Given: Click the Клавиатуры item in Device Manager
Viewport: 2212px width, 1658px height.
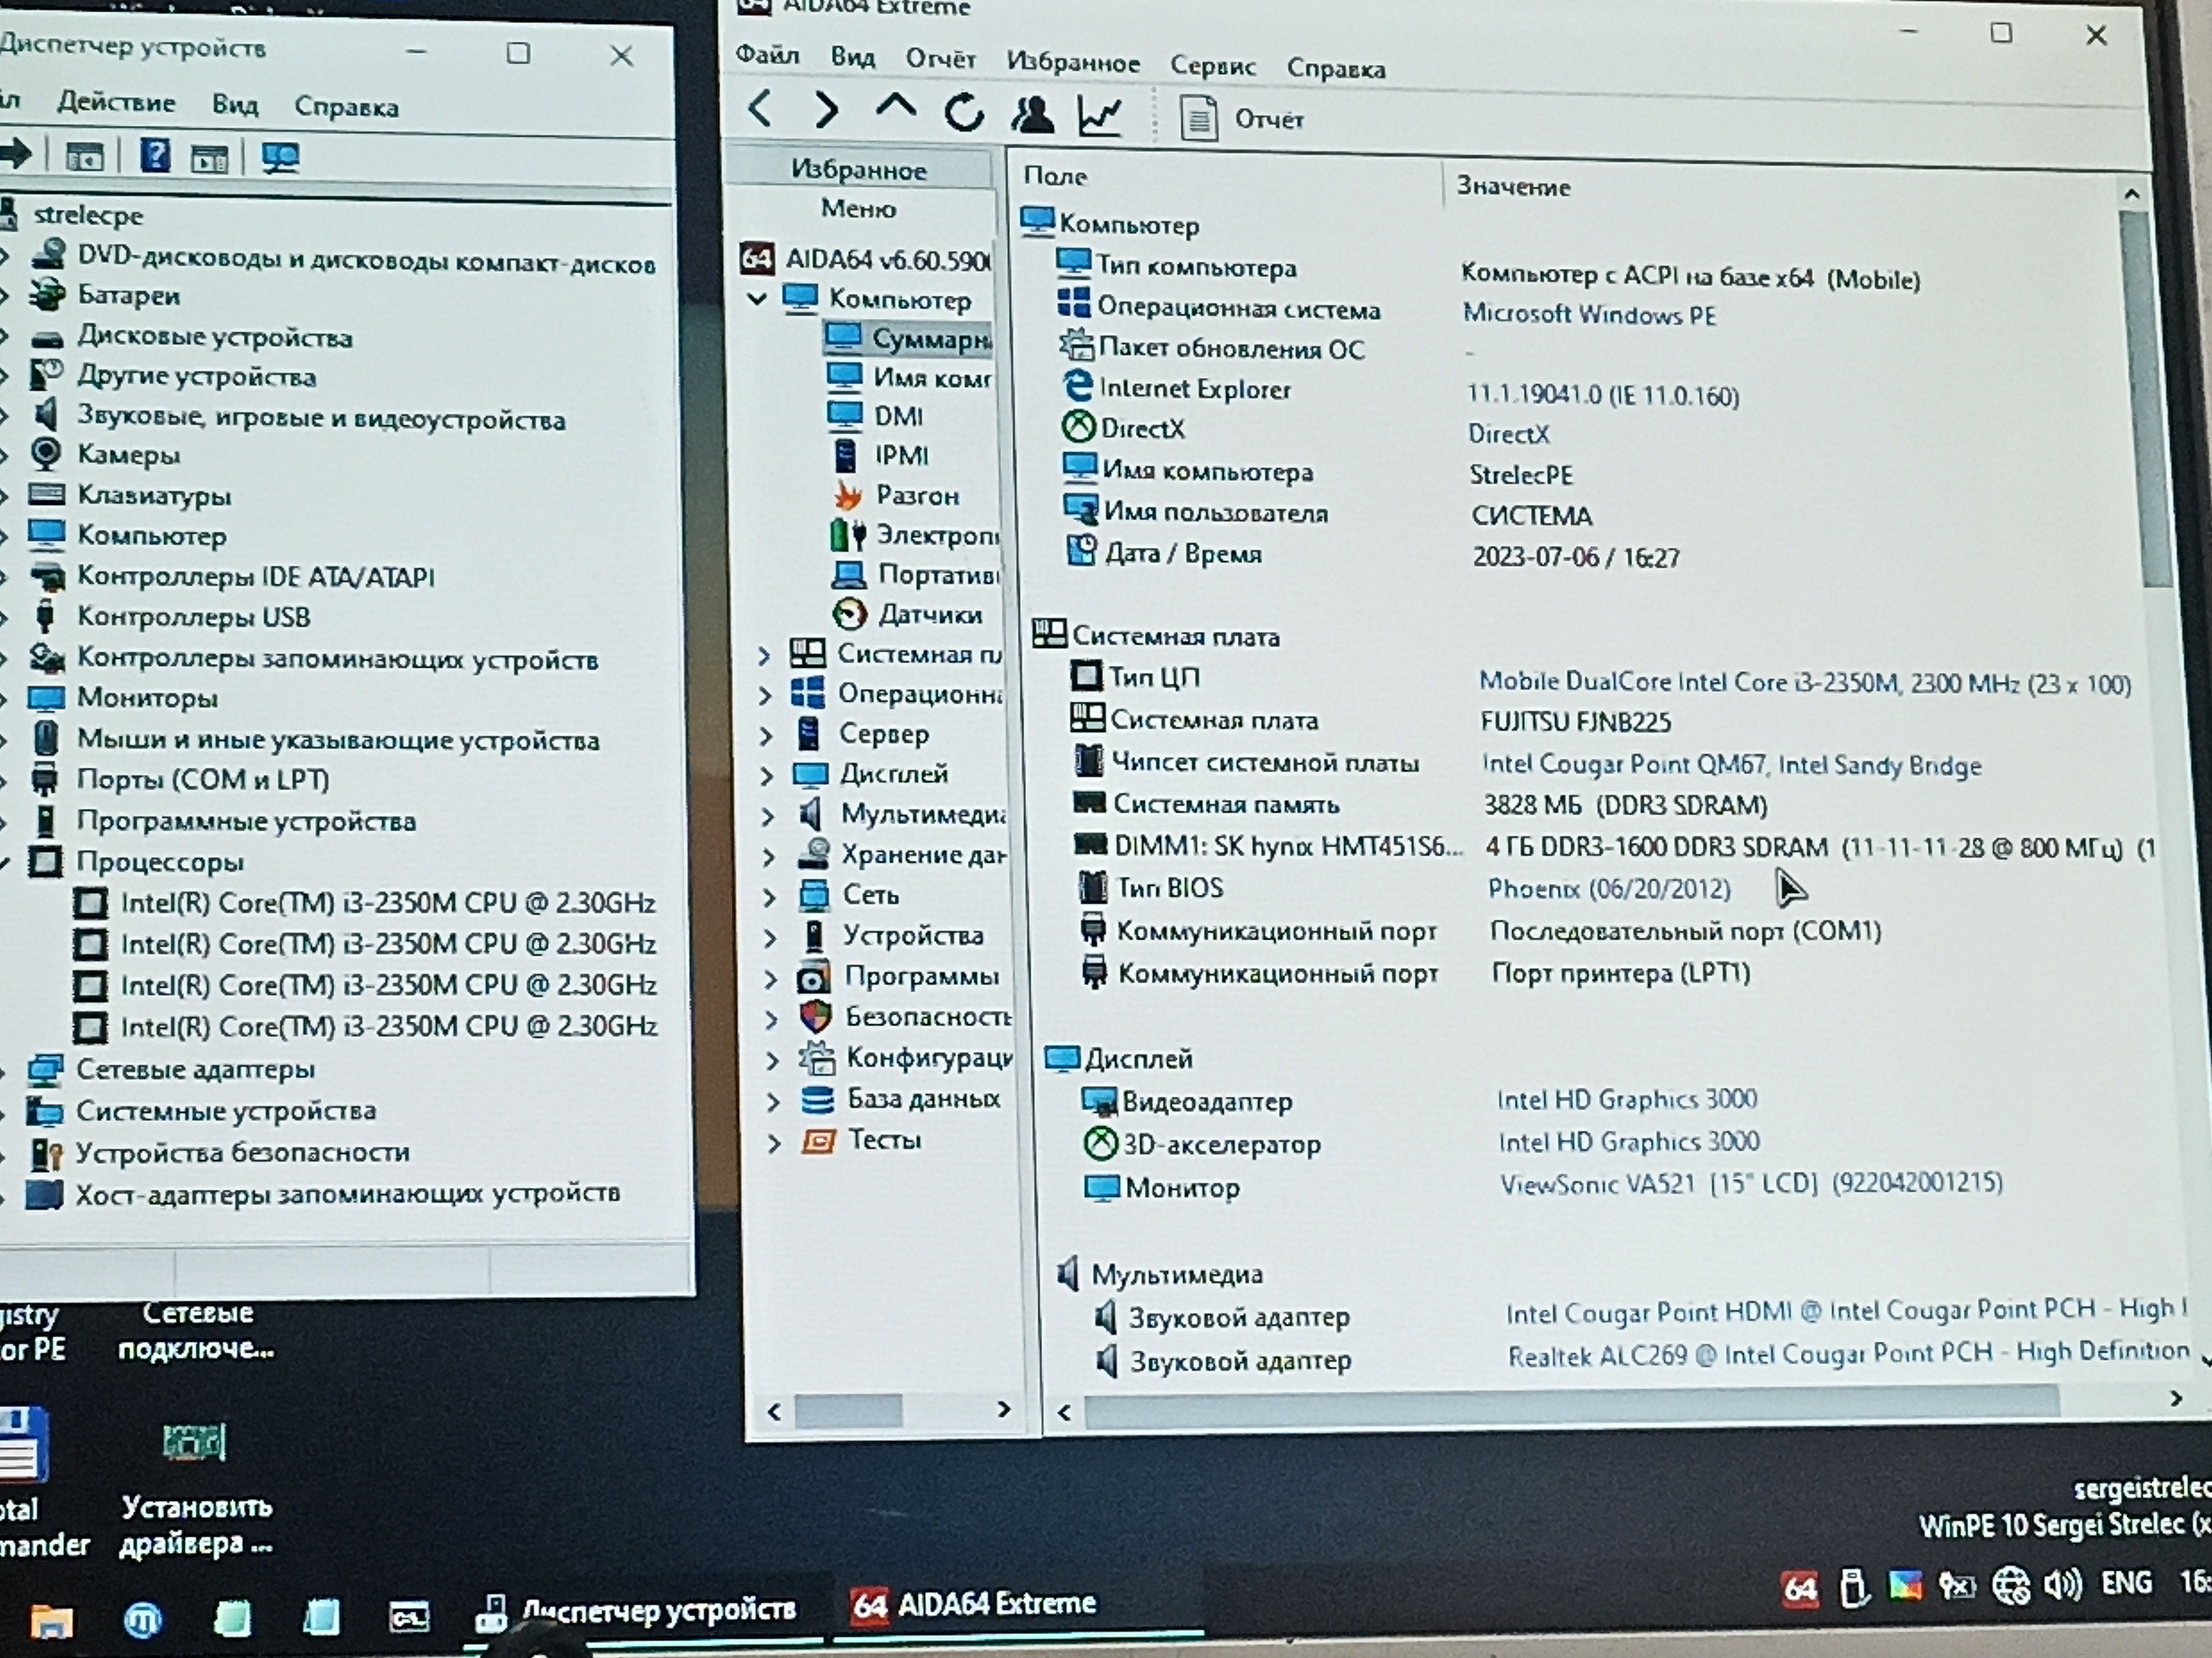Looking at the screenshot, I should click(154, 495).
